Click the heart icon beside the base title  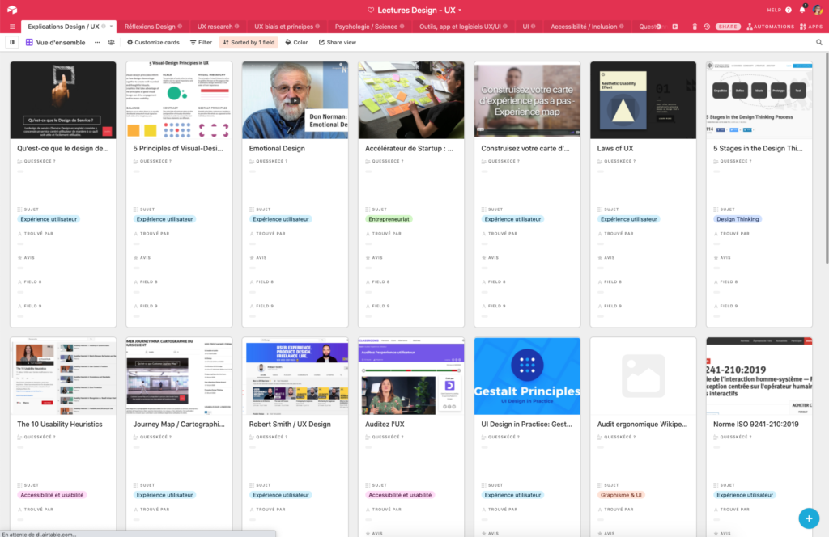(x=371, y=10)
